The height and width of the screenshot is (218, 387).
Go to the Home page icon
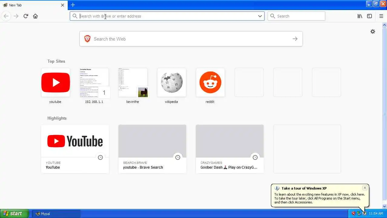pyautogui.click(x=35, y=16)
